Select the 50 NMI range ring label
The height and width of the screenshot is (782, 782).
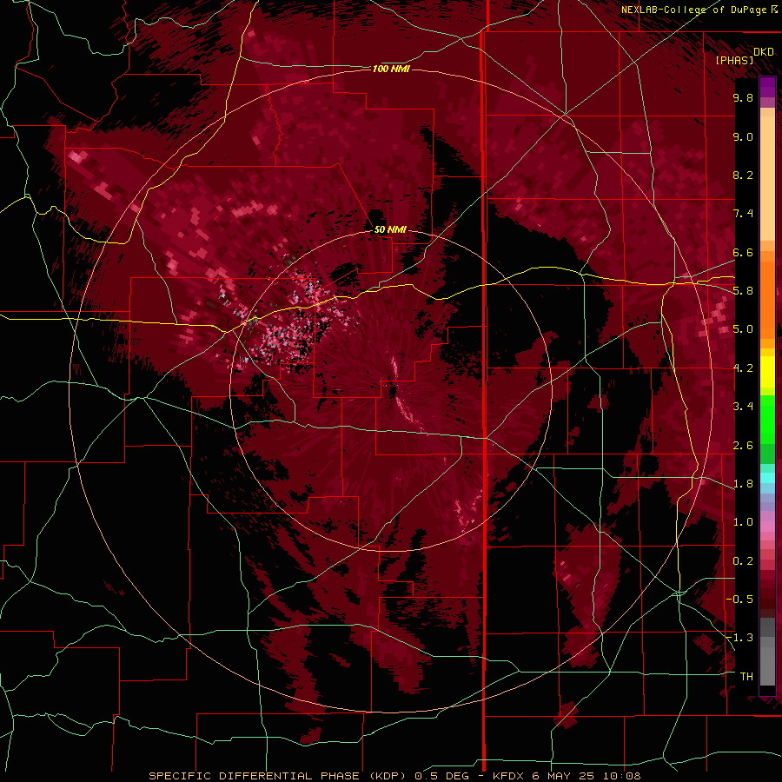click(390, 229)
